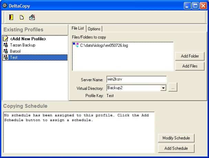209x158 pixels.
Task: Select the Tarzan Backup profile
Action: tap(23, 45)
